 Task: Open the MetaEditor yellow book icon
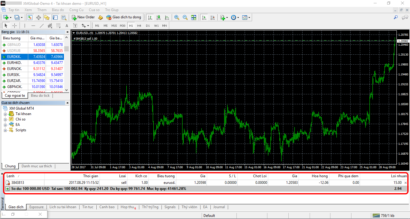[101, 17]
